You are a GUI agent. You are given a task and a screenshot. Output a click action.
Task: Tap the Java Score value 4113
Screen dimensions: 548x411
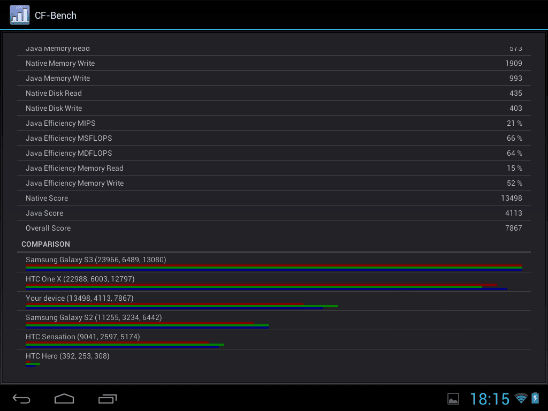(x=513, y=213)
